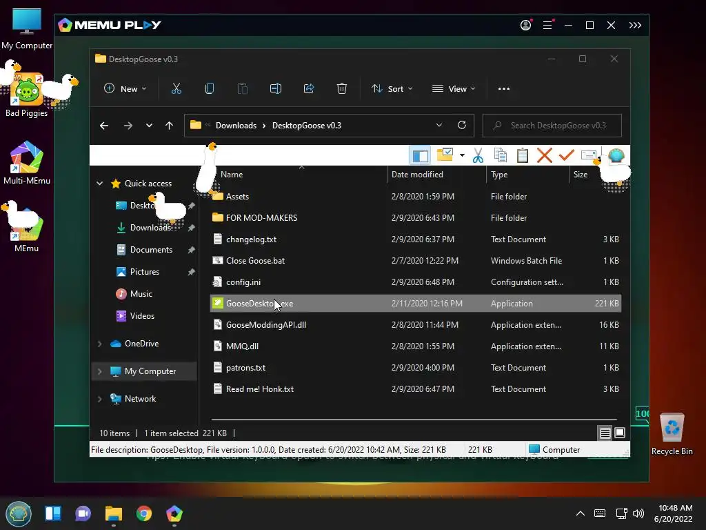Click the red X delete icon

[545, 155]
